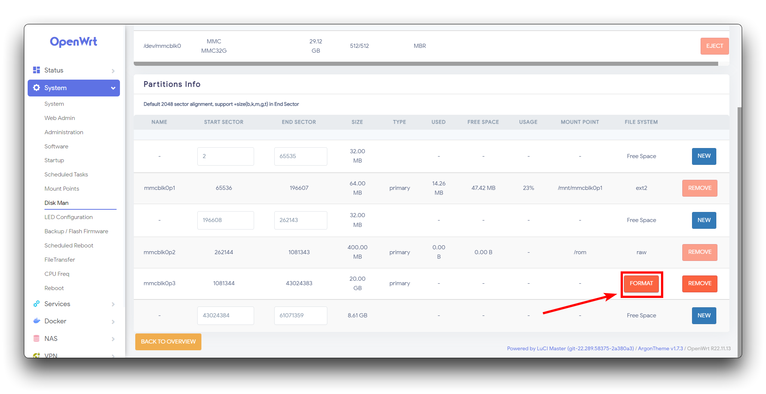Click the /mnt/mmcblk0p1 mount point

point(580,188)
